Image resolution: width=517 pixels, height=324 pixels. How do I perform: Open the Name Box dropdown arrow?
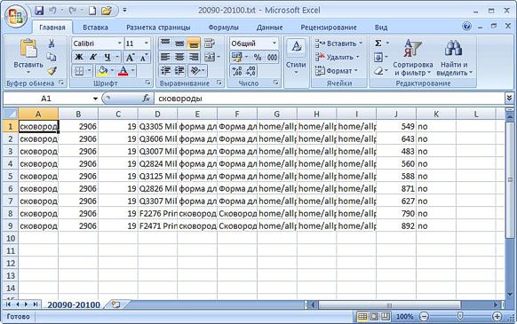coord(95,99)
